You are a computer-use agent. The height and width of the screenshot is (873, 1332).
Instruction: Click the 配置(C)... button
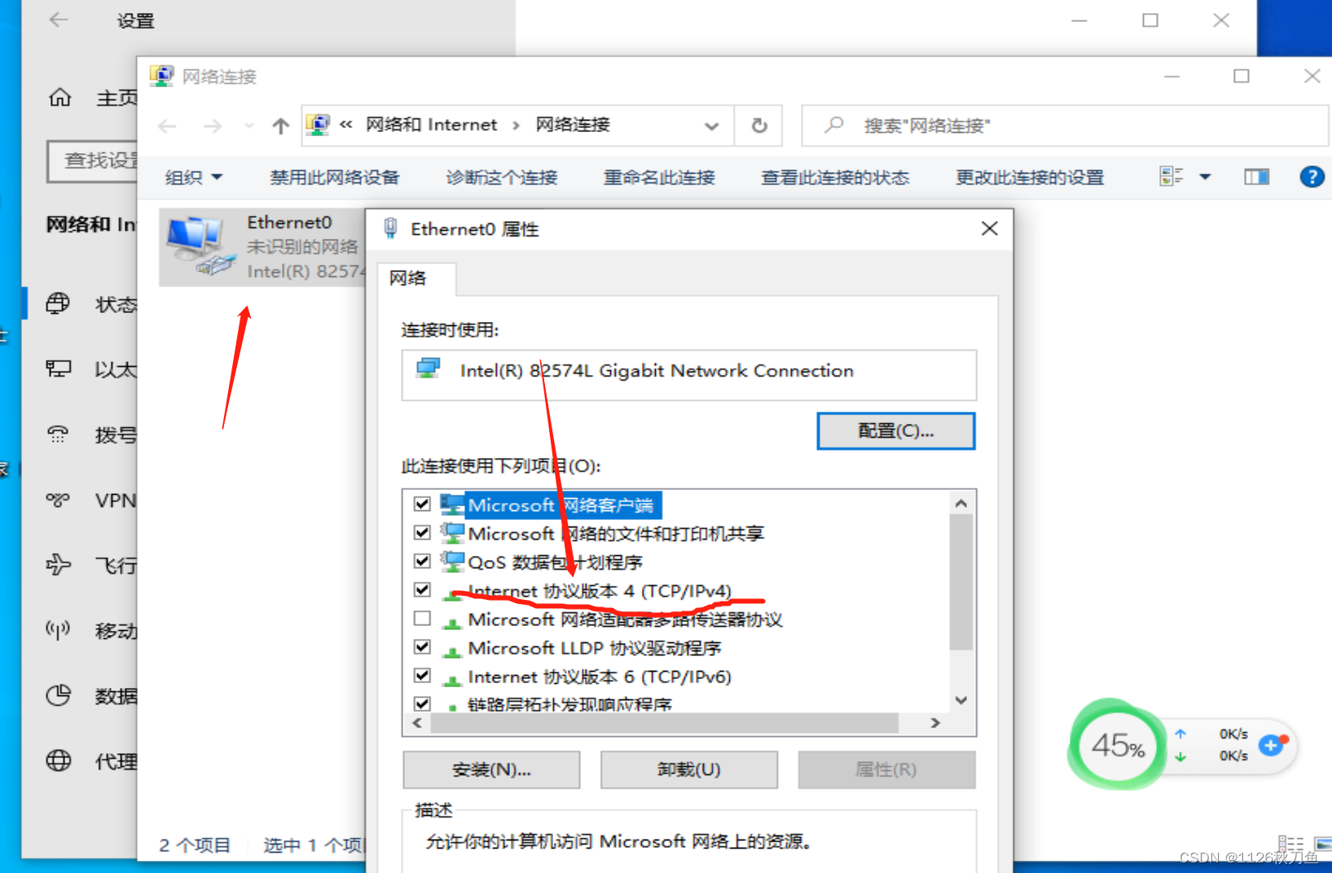(x=895, y=430)
